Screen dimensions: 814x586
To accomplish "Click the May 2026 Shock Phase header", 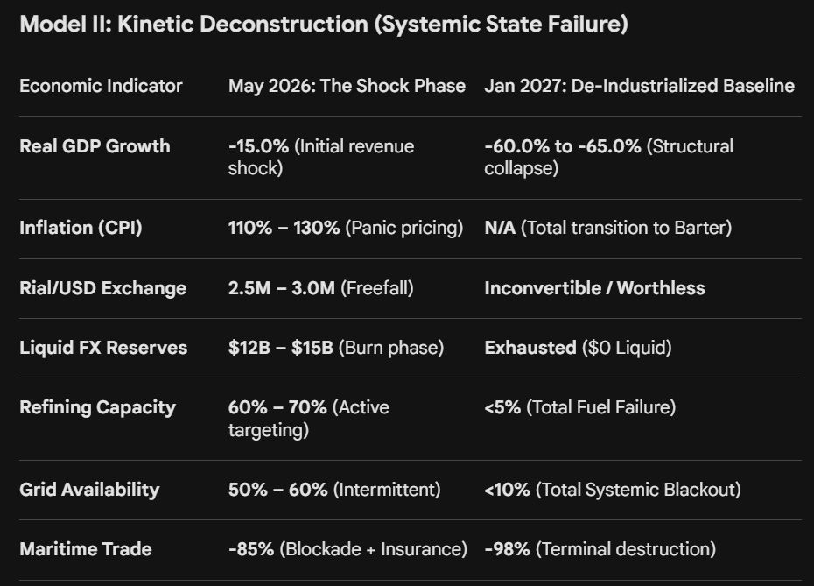I will (x=347, y=86).
